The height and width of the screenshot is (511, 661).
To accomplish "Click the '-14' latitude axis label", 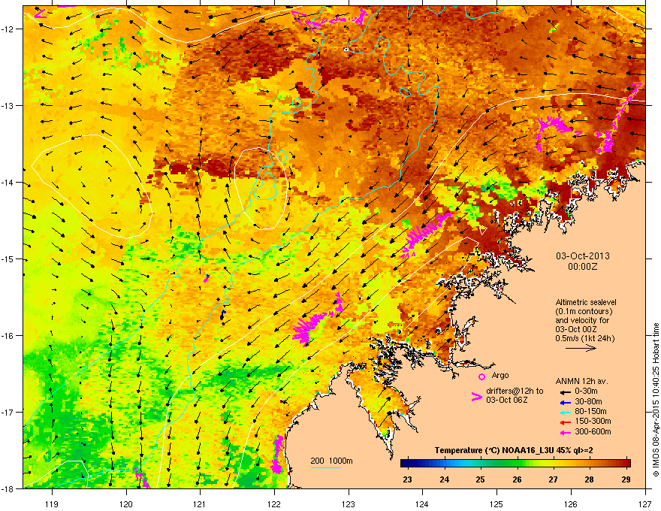I will [x=8, y=182].
